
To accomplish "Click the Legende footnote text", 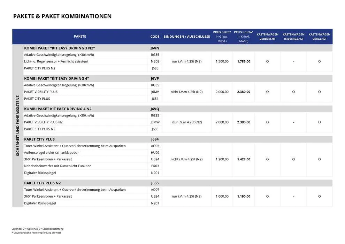I will coord(38,229).
